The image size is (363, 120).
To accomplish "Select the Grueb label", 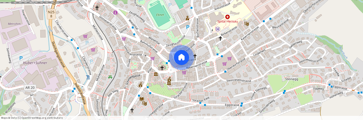I will point(129,63).
